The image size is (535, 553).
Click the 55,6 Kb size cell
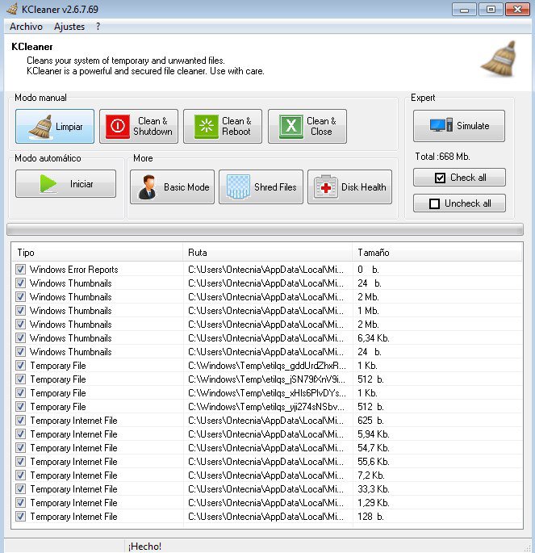click(374, 462)
